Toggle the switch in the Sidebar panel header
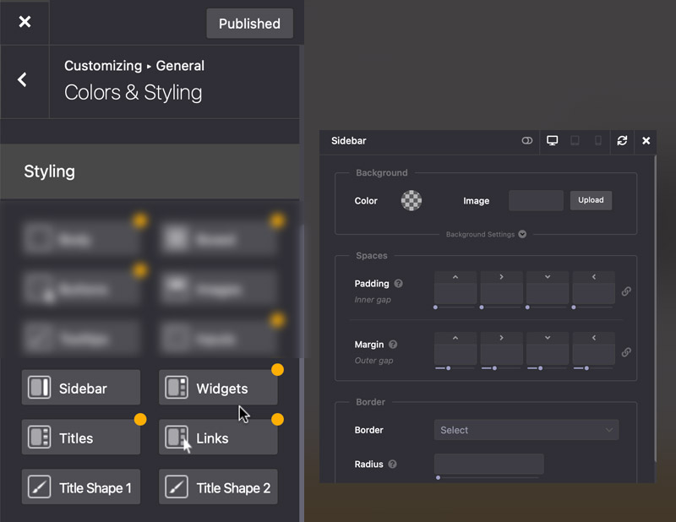The width and height of the screenshot is (676, 522). 527,141
